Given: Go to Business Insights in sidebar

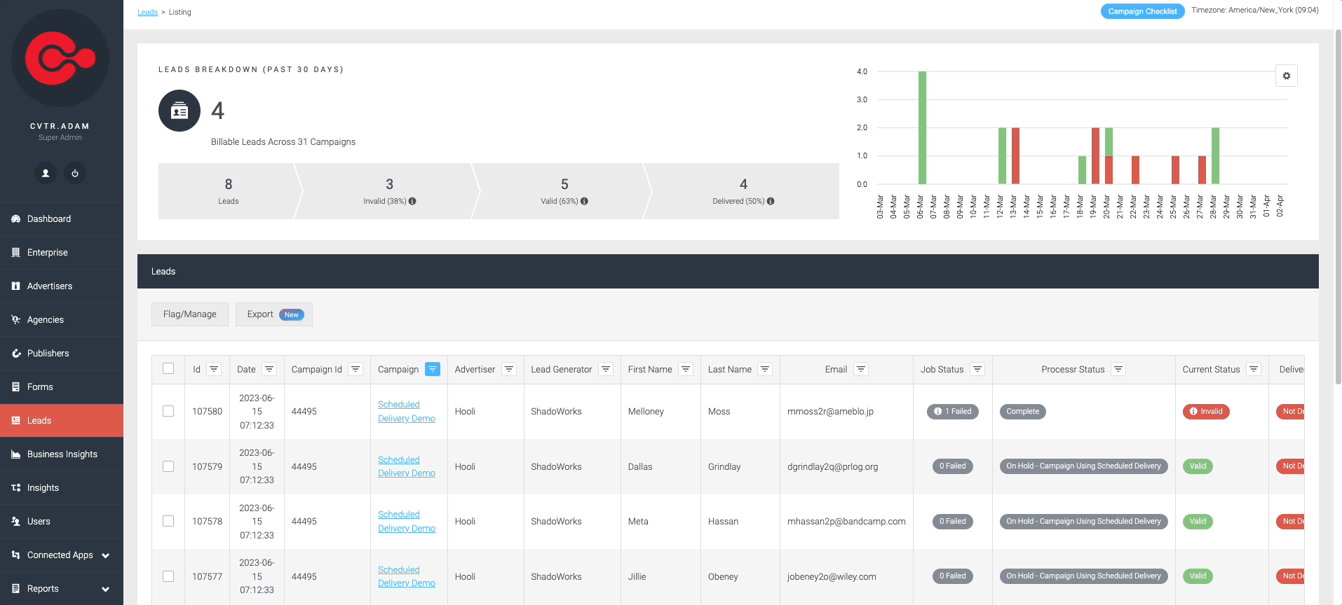Looking at the screenshot, I should 62,454.
